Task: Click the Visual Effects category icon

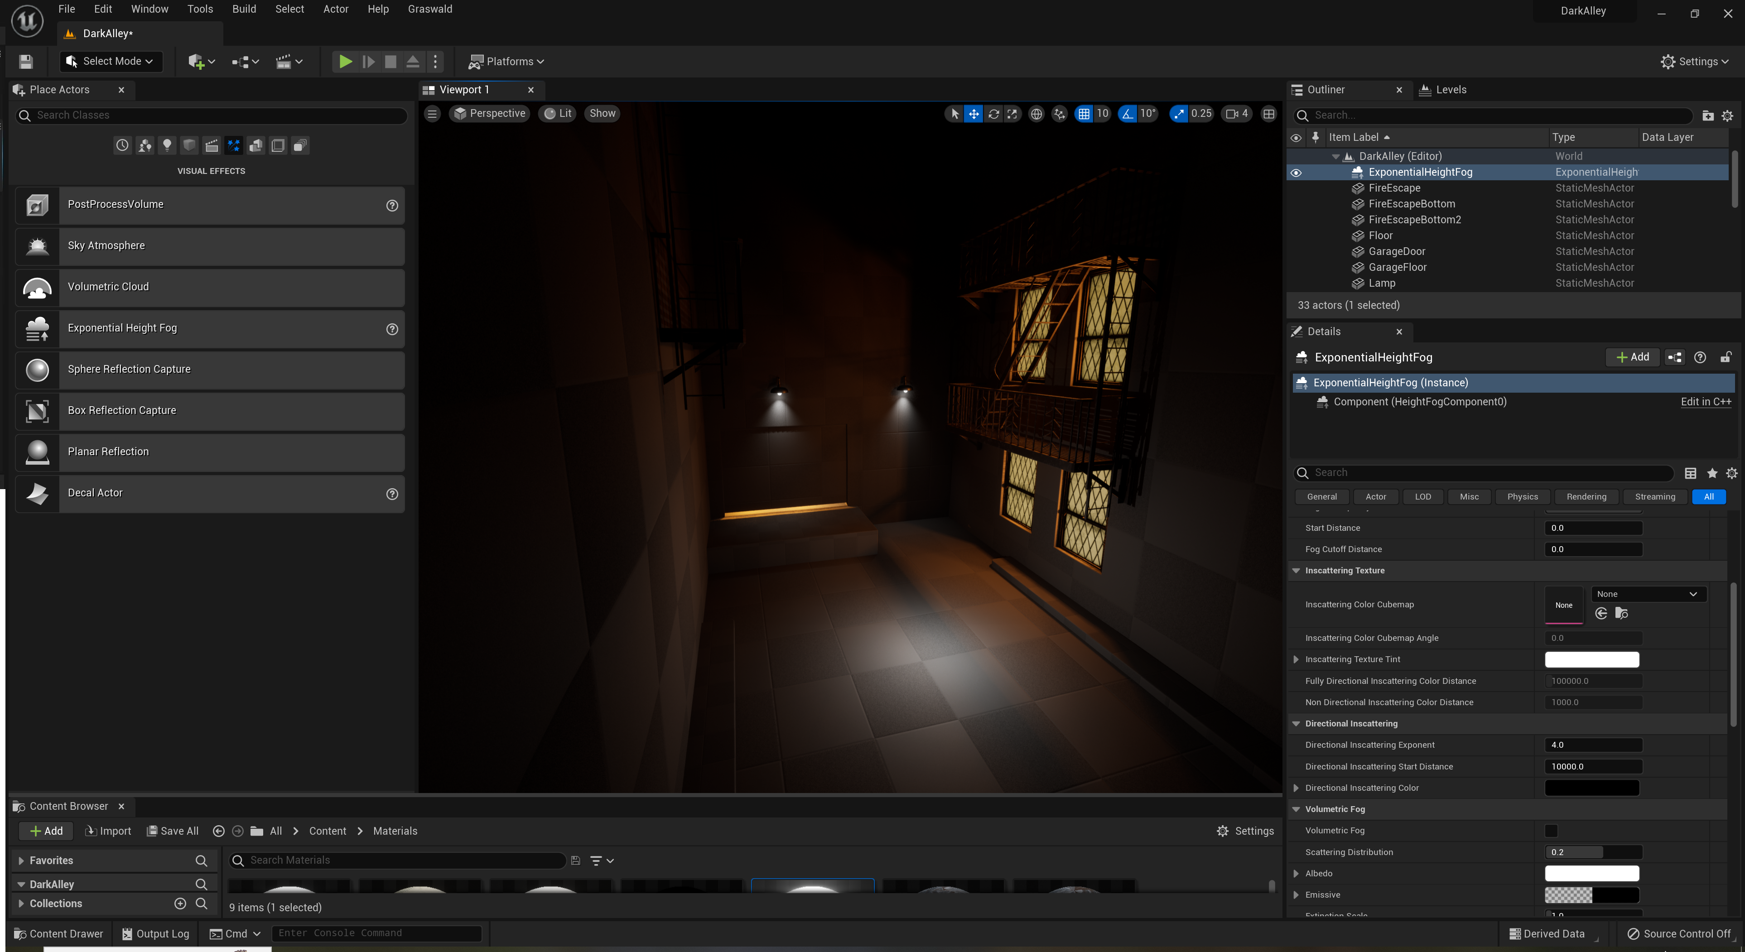Action: (234, 145)
